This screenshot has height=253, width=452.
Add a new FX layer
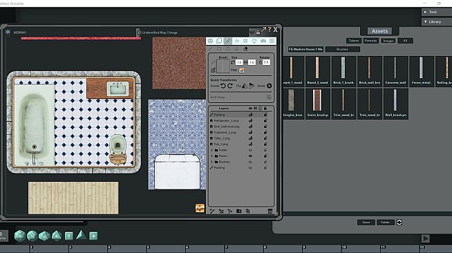click(x=229, y=212)
